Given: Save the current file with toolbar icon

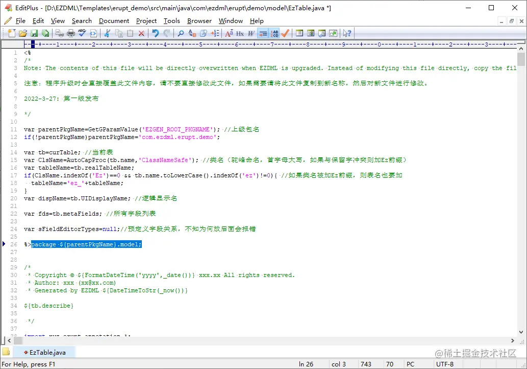Looking at the screenshot, I should [x=34, y=33].
